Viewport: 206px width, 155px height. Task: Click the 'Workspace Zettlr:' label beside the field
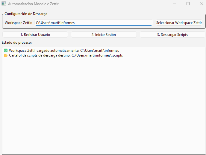pyautogui.click(x=19, y=23)
